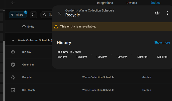Viewport: 172px width, 101px height.
Task: Click the calendar icon for SCC Waste
Action: click(x=13, y=90)
